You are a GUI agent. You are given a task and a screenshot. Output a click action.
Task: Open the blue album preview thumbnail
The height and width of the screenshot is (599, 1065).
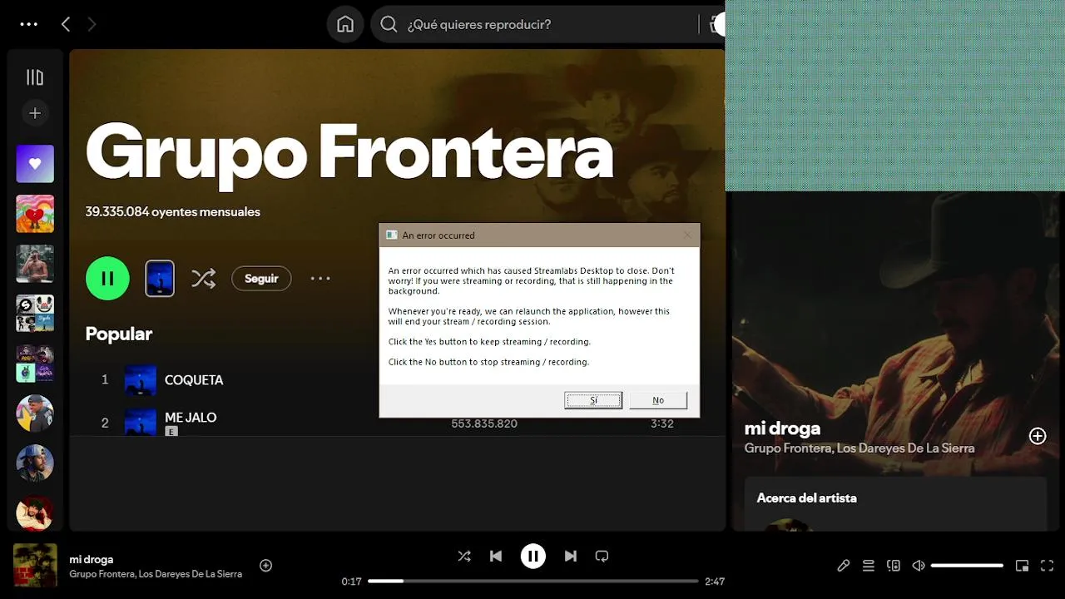[x=160, y=278]
